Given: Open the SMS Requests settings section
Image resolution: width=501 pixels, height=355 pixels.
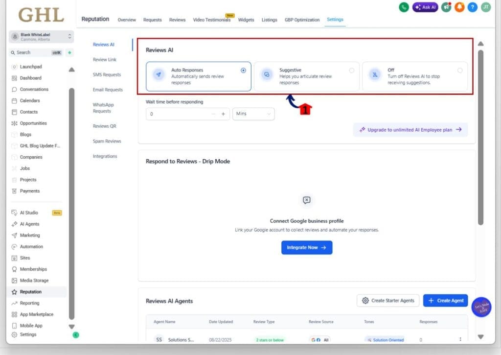Looking at the screenshot, I should 107,74.
